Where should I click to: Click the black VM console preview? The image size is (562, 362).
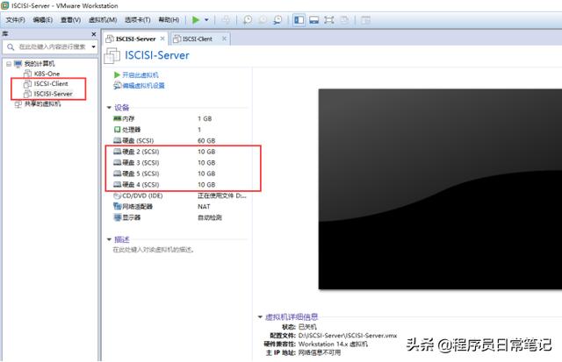tap(440, 188)
